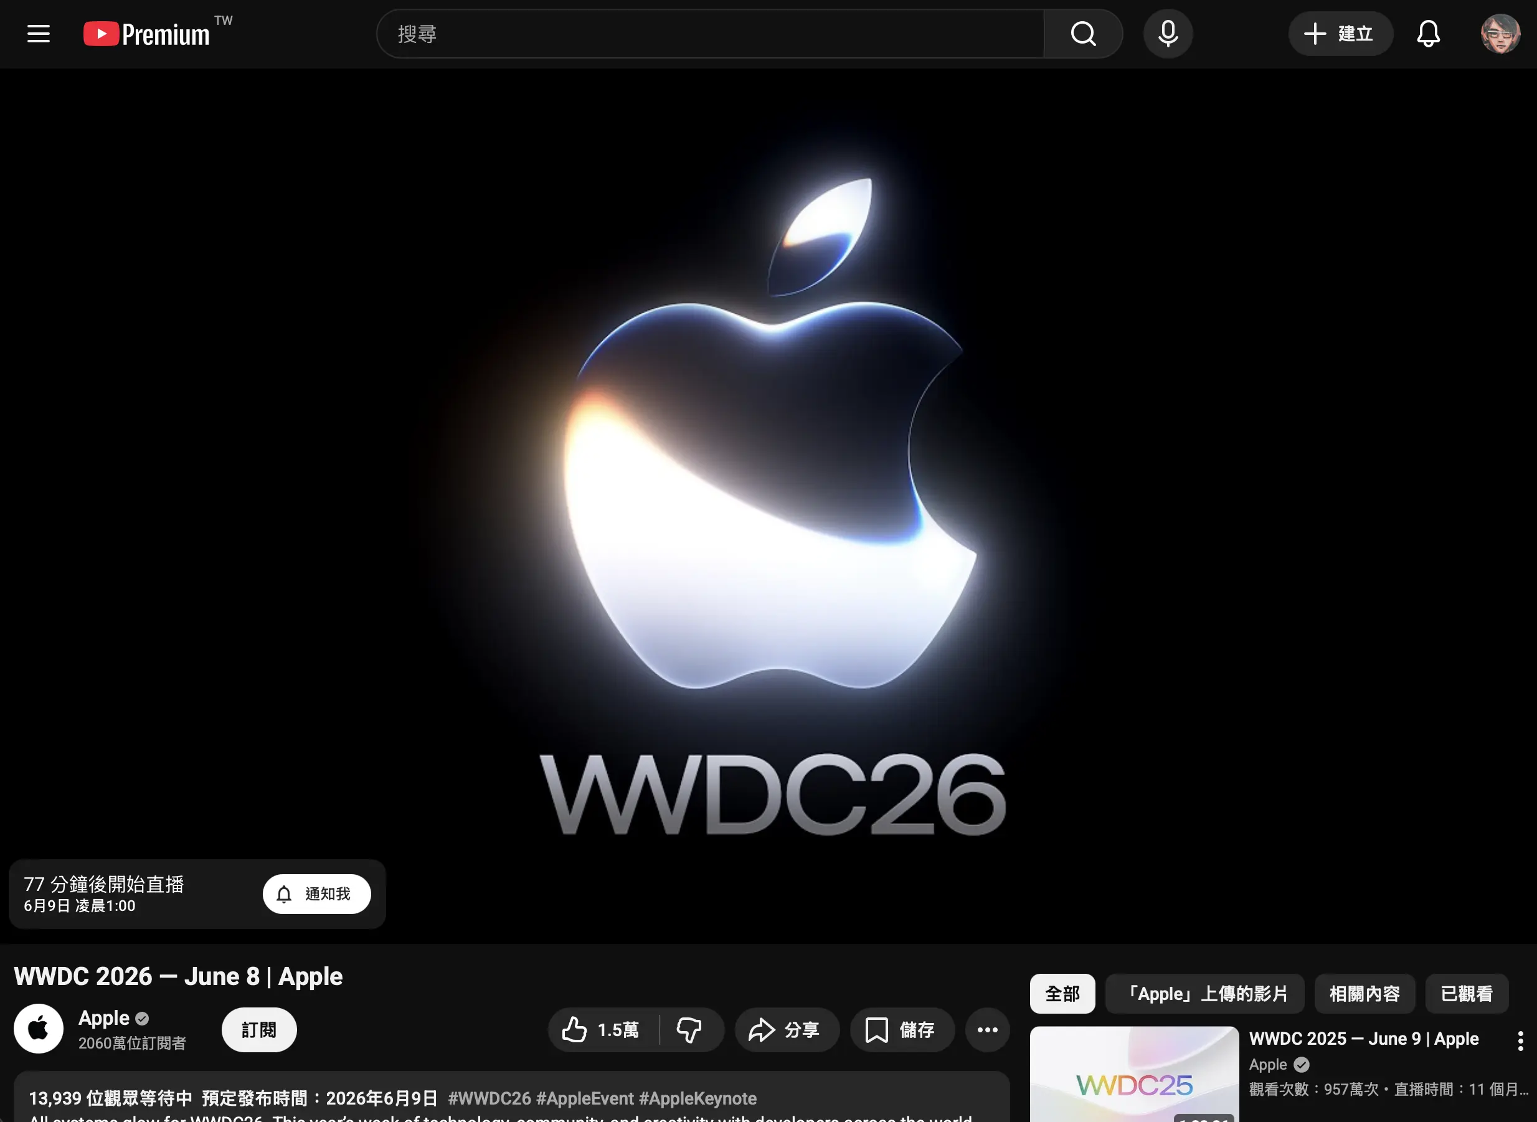1537x1122 pixels.
Task: Start voice search with microphone
Action: [x=1168, y=33]
